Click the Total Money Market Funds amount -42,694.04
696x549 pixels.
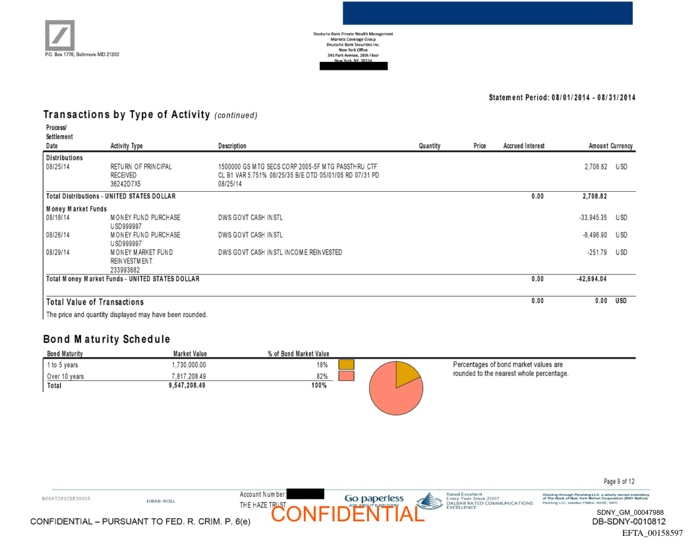tap(591, 279)
